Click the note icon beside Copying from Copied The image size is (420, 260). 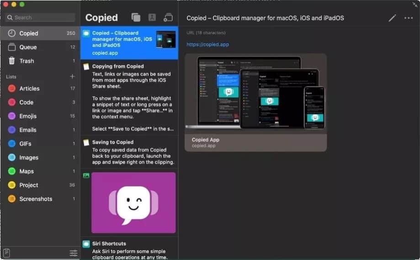[86, 67]
